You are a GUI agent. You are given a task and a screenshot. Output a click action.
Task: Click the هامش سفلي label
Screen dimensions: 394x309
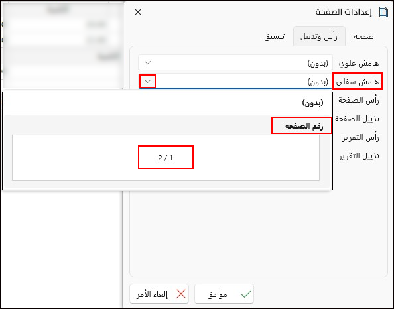(x=358, y=81)
